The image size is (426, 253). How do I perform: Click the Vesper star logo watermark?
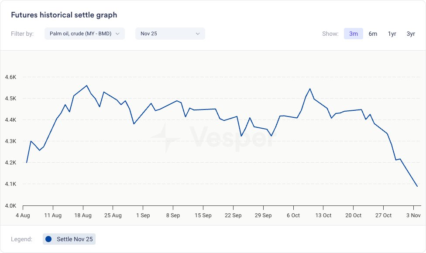[x=165, y=138]
